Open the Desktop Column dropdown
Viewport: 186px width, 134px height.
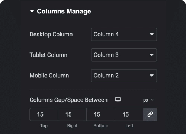pyautogui.click(x=124, y=34)
